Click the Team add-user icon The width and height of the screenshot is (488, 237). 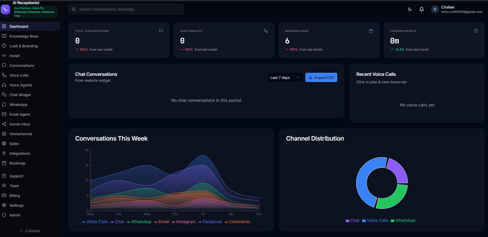4,186
